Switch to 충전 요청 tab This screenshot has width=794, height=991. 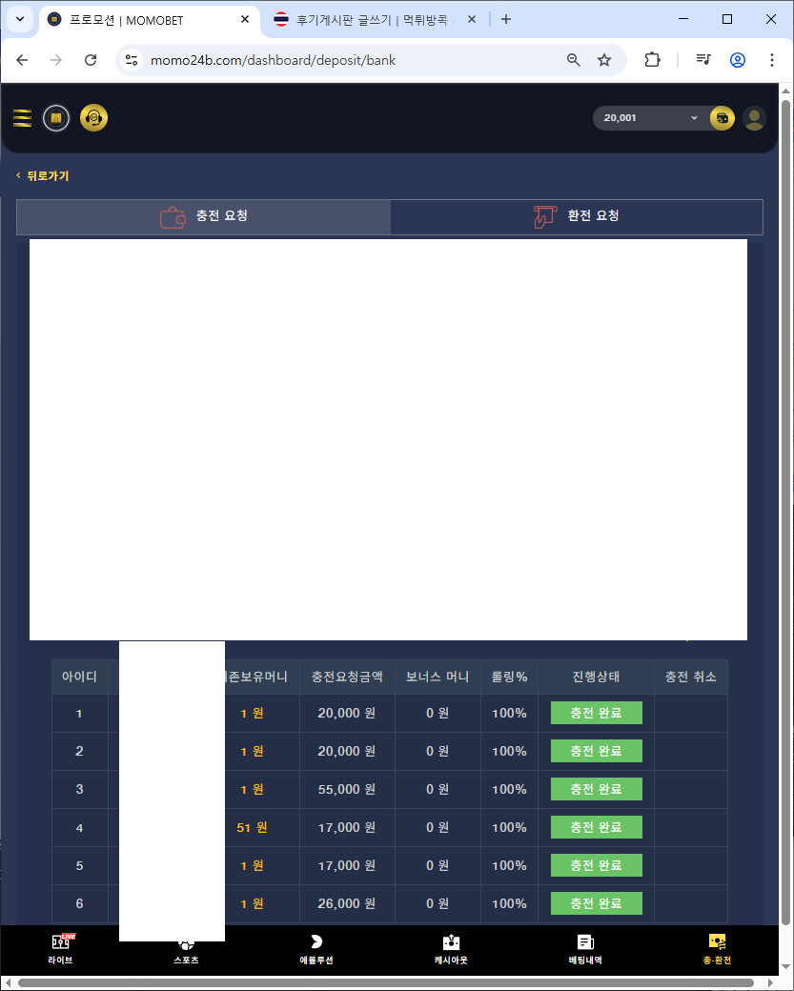[x=204, y=216]
